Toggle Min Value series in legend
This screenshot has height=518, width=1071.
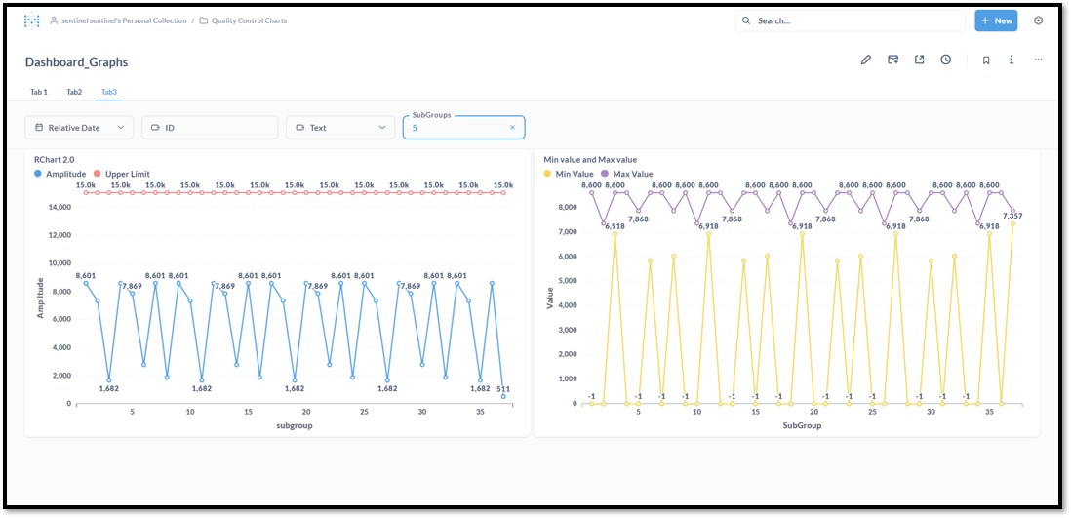coord(569,174)
